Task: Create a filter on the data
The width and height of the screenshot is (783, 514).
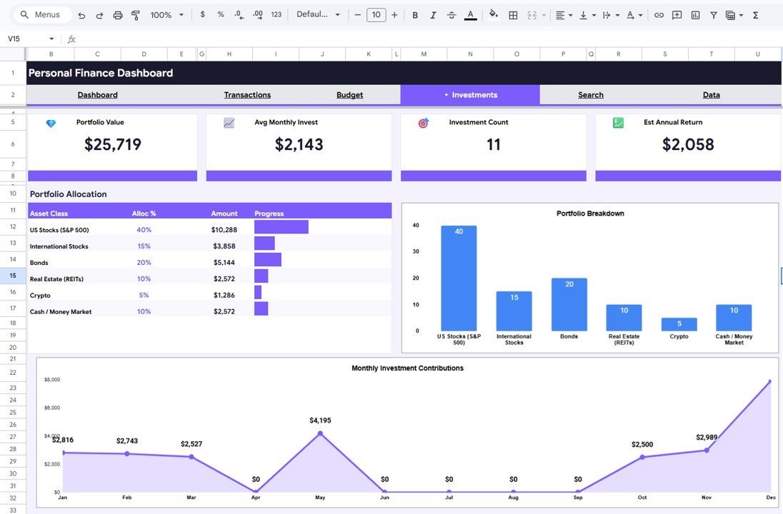Action: point(712,14)
